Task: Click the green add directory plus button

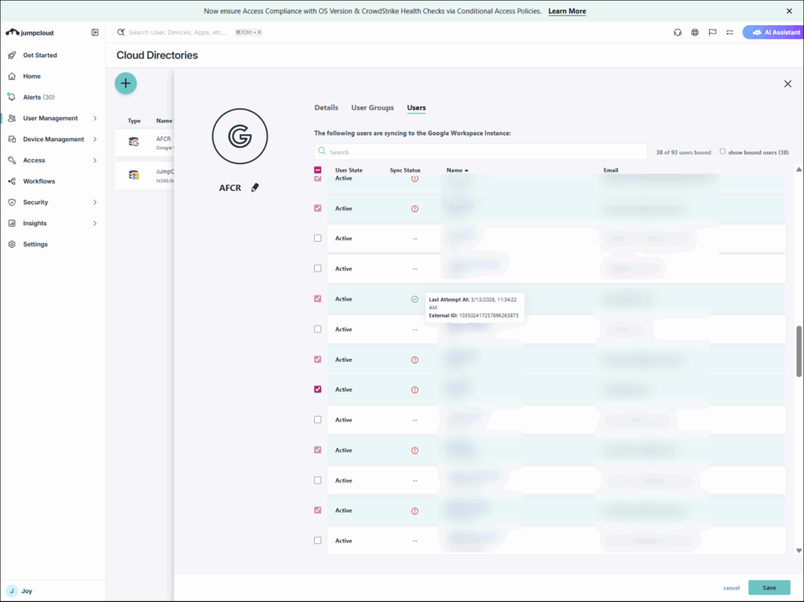Action: pyautogui.click(x=126, y=83)
